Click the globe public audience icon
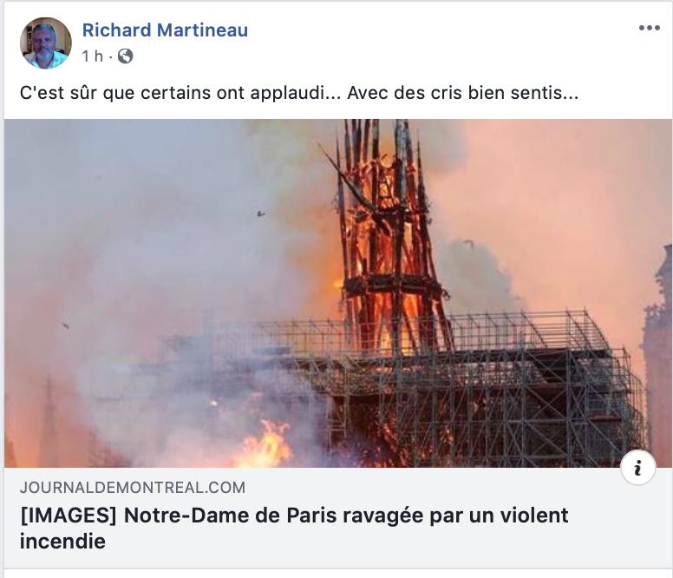This screenshot has width=673, height=578. 126,56
